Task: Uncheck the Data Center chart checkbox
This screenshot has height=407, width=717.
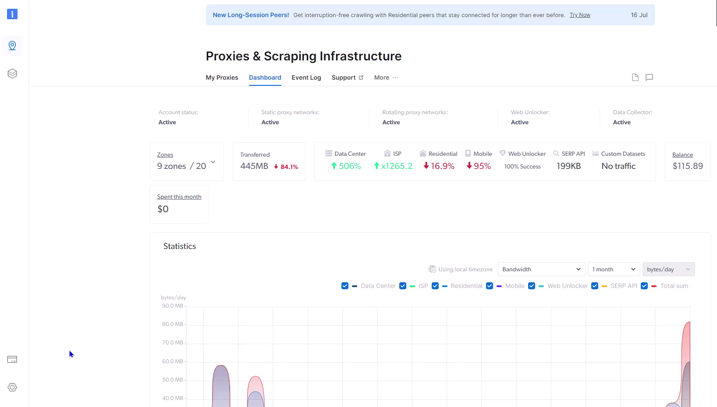Action: 345,286
